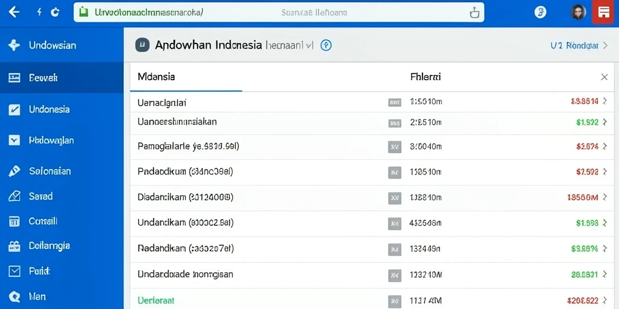Expand the Radandkan row chevron
Screen dimensions: 619x309
(x=604, y=249)
